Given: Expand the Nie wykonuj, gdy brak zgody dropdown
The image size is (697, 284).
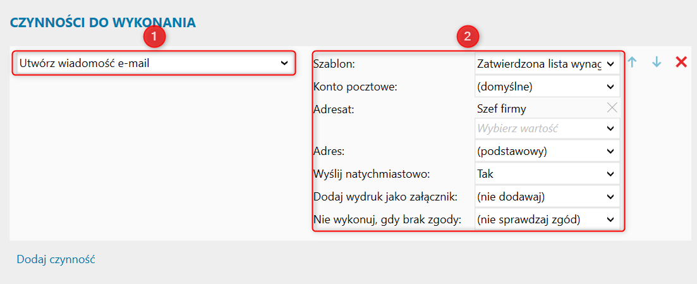Looking at the screenshot, I should click(547, 219).
